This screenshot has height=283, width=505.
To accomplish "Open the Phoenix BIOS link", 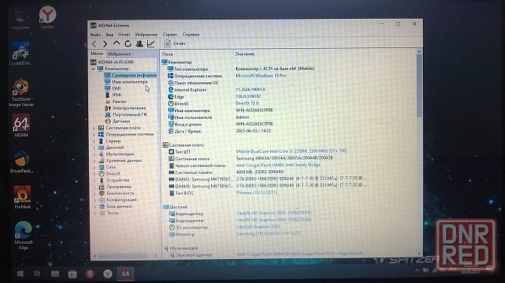I will pos(256,193).
